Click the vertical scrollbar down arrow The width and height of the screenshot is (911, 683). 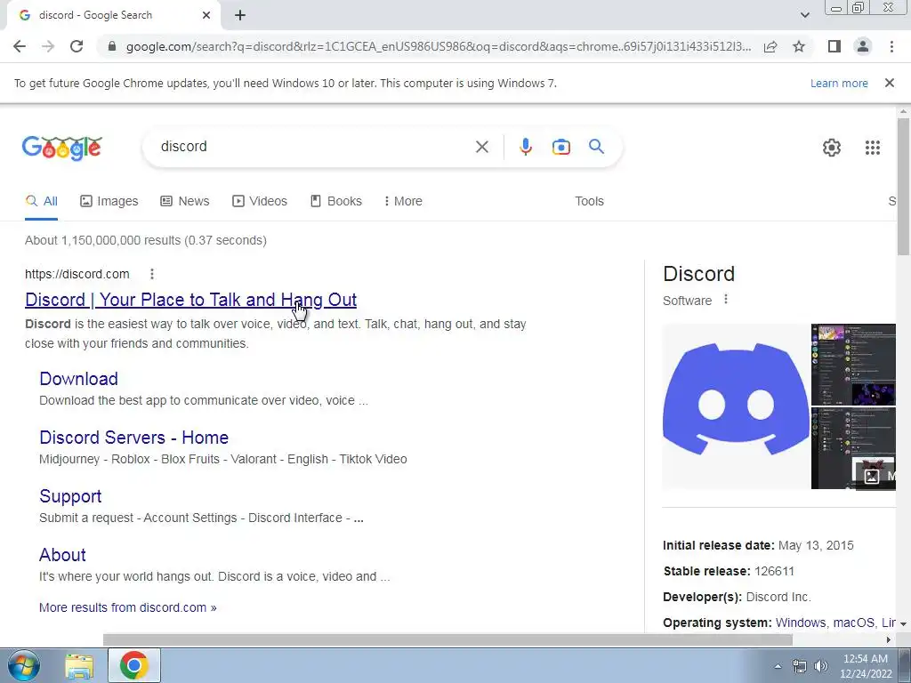click(903, 623)
